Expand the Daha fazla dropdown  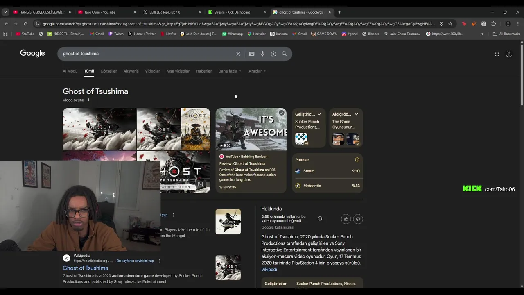229,71
